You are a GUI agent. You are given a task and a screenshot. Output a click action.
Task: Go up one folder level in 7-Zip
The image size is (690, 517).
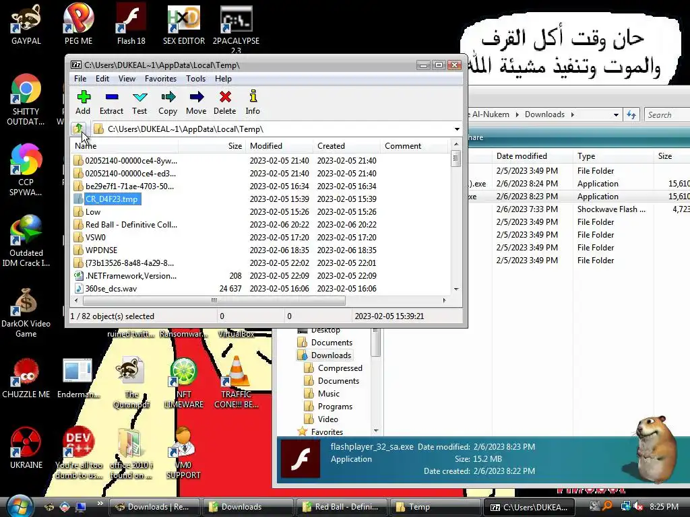[78, 129]
